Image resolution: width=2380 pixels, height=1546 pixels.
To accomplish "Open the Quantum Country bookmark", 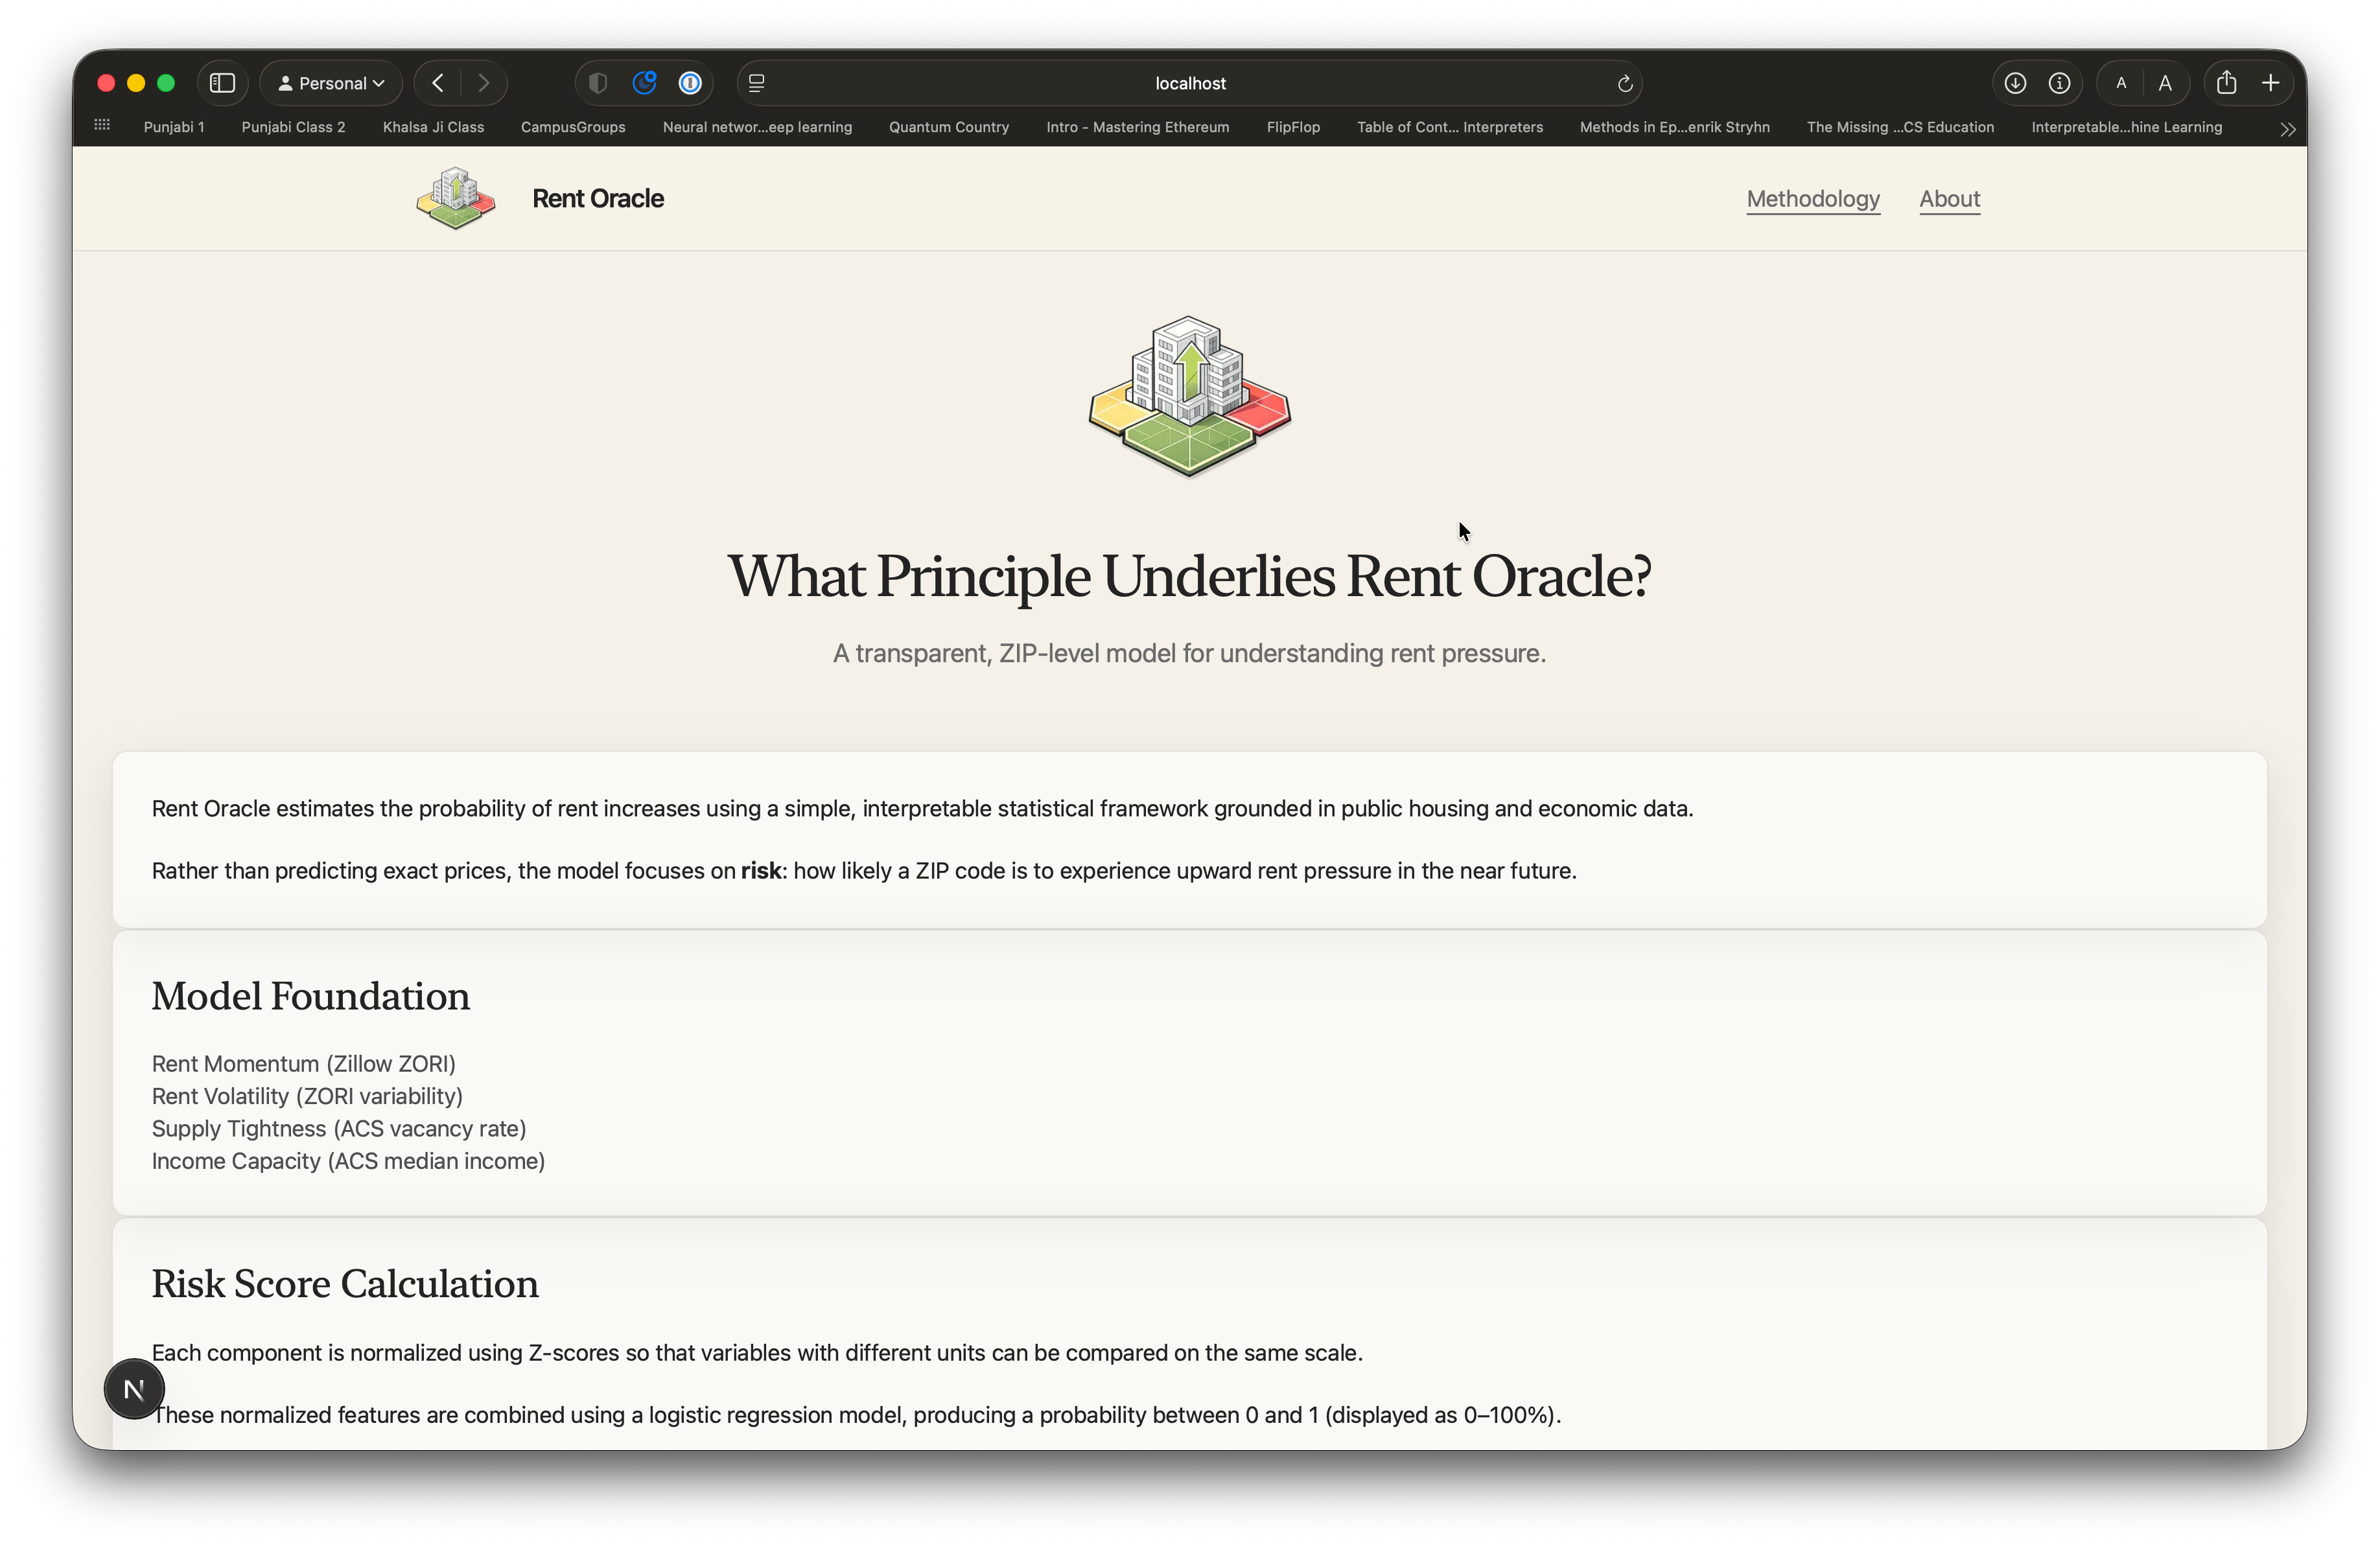I will point(948,127).
